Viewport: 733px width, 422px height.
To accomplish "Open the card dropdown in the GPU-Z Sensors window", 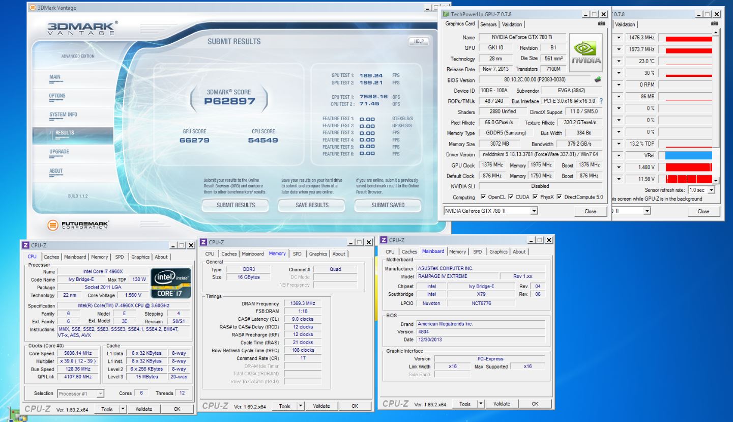I will click(x=647, y=211).
